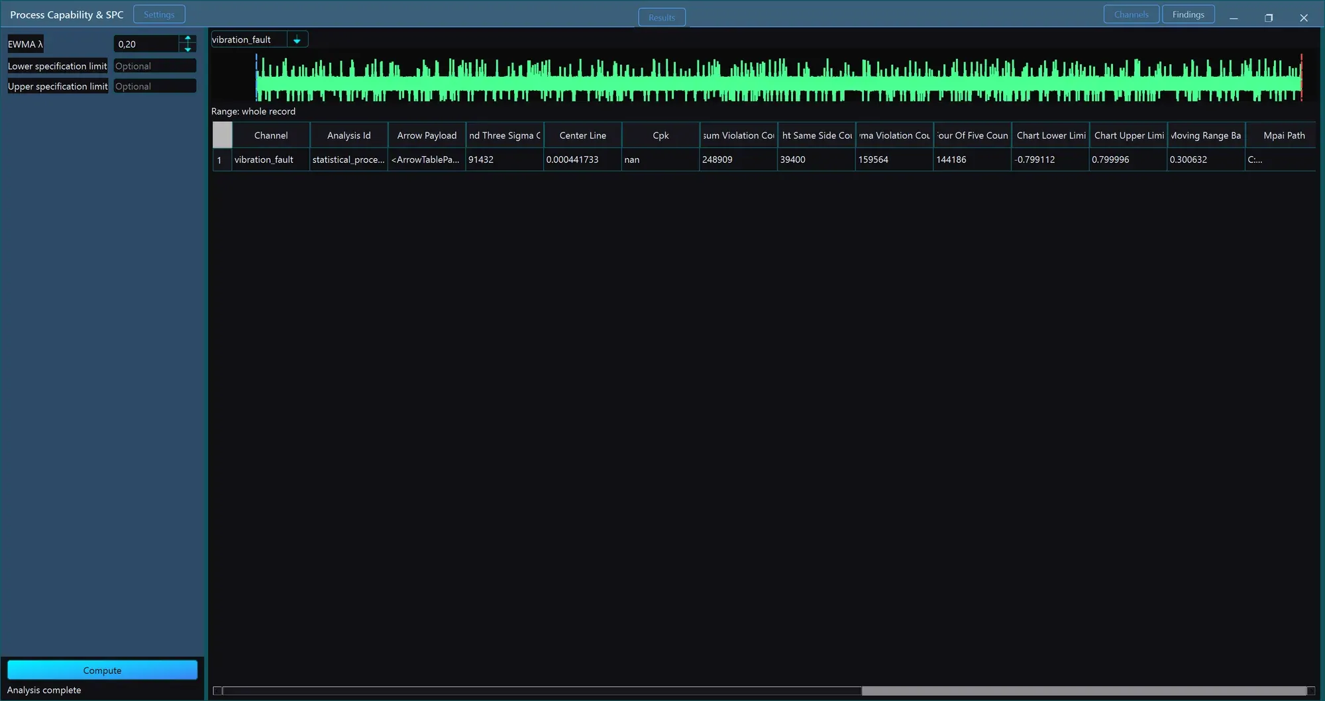Sort by the Channel column header

[271, 135]
